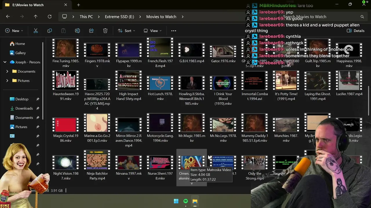Select I Drink Your Blood (1970).mkv
371x208 pixels.
(x=223, y=91)
